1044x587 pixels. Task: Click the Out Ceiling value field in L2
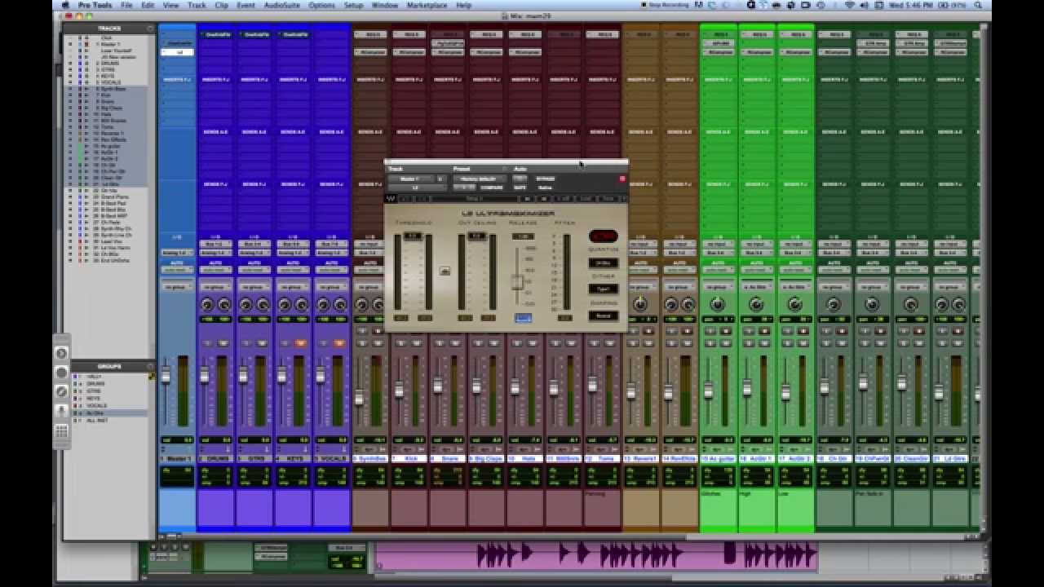pyautogui.click(x=477, y=236)
